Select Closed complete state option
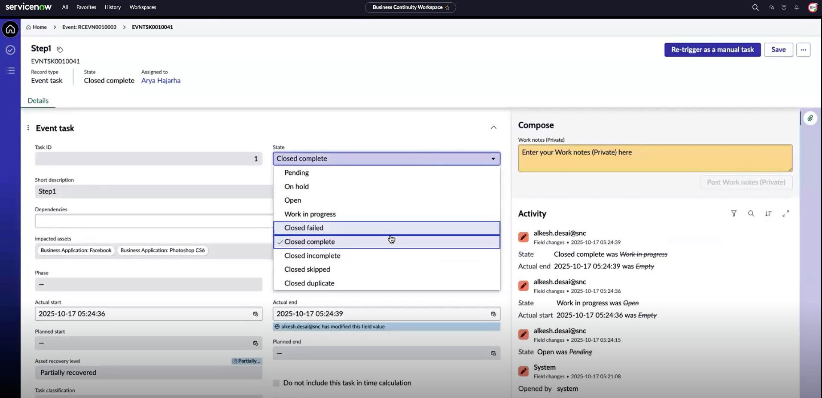Viewport: 822px width, 398px height. [387, 242]
